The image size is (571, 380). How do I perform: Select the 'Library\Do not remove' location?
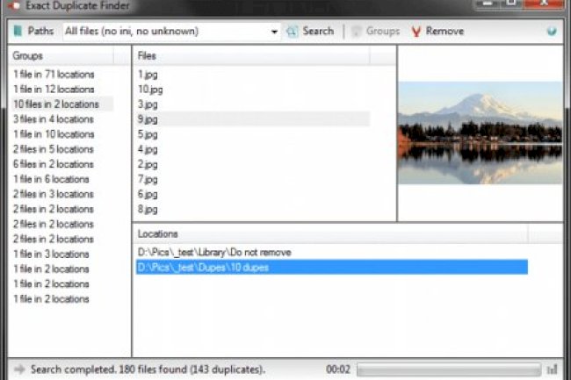click(x=214, y=252)
